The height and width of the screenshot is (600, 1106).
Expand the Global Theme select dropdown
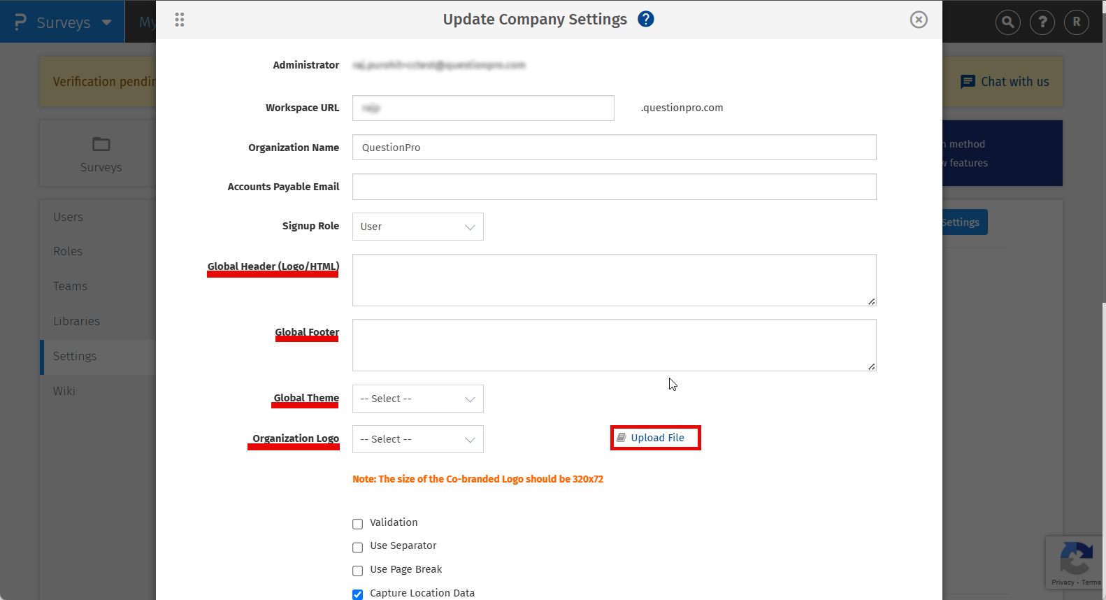[417, 399]
